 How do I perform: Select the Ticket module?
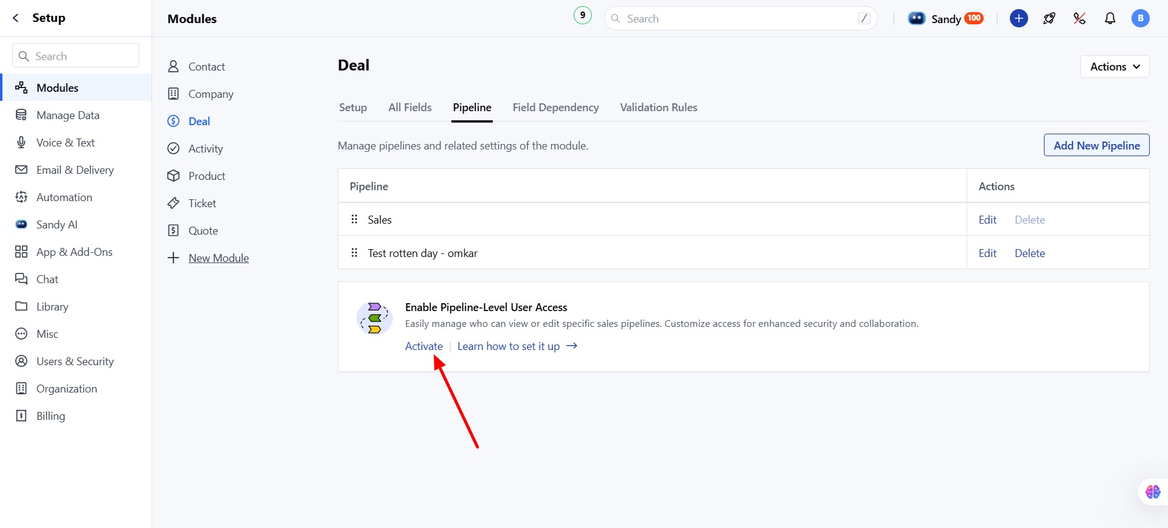(202, 203)
